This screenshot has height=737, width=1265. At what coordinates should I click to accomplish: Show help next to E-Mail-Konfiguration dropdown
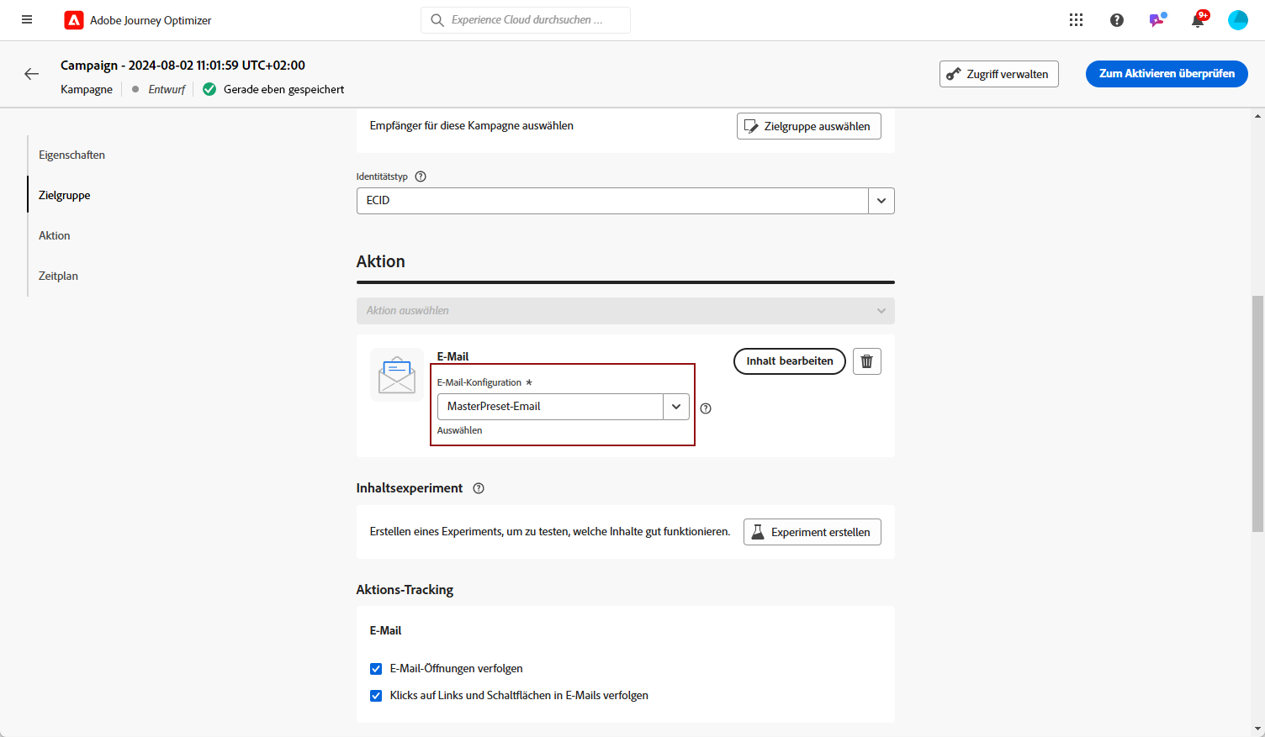coord(706,408)
